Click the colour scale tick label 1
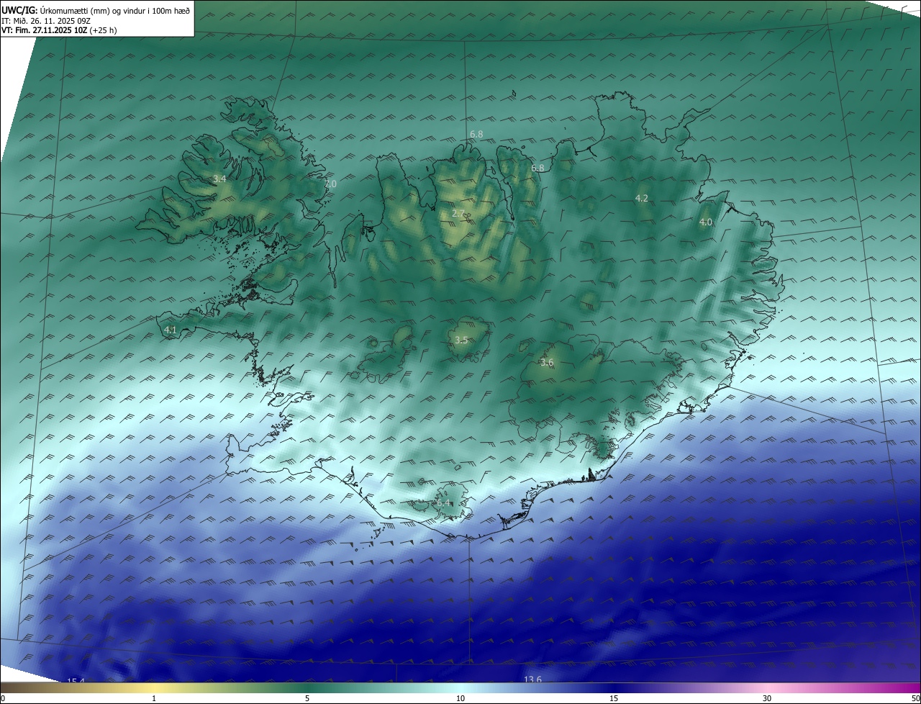921x704 pixels. [154, 698]
